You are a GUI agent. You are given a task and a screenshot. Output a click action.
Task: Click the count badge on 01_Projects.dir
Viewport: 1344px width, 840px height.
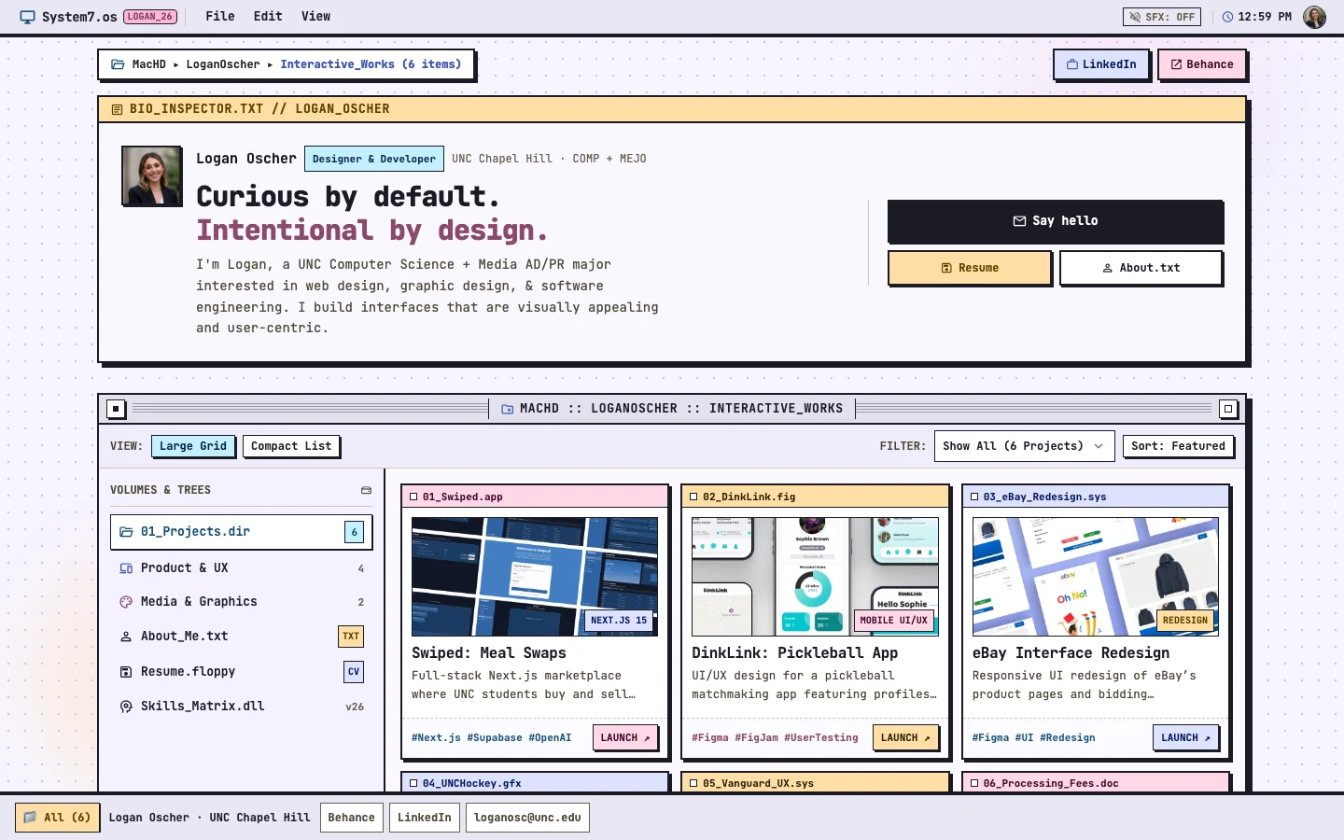coord(354,532)
